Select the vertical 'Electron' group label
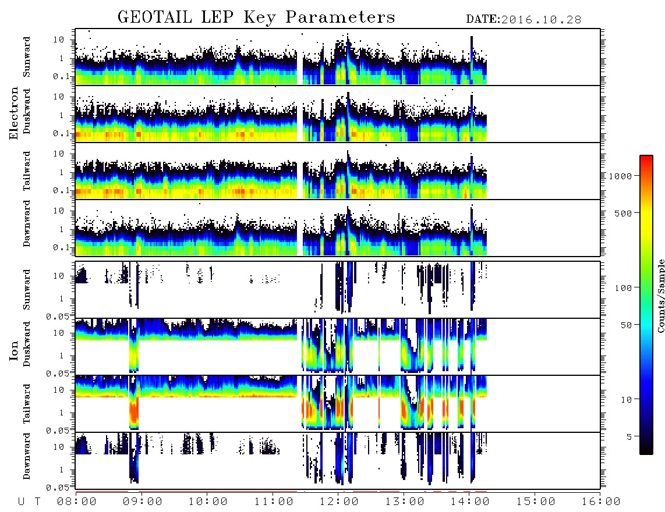This screenshot has height=512, width=665. 14,113
